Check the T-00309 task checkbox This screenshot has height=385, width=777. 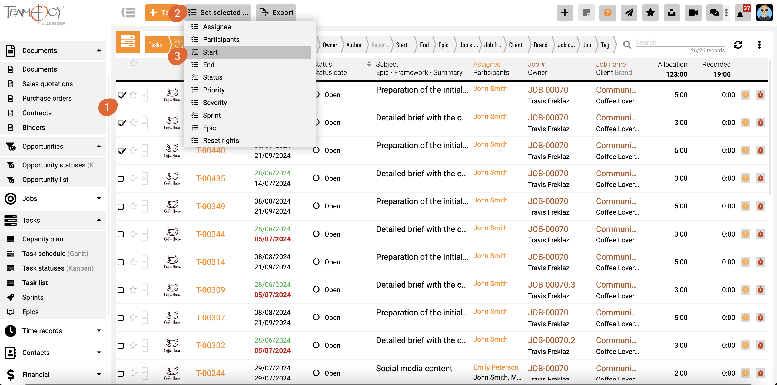[120, 290]
